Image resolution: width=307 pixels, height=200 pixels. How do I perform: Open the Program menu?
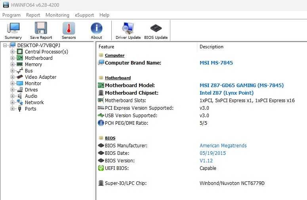click(x=11, y=15)
